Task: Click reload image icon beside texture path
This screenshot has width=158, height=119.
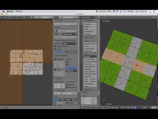Action: (76, 37)
